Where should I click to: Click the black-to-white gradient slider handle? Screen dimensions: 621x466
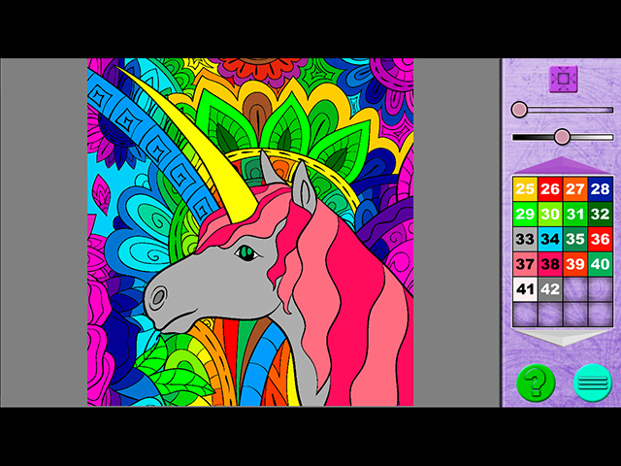(562, 137)
